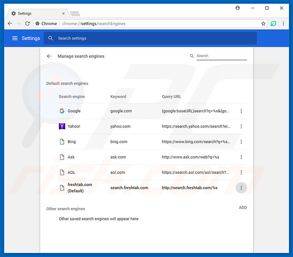Open more actions menu for Ask
The image size is (293, 257).
[x=241, y=157]
